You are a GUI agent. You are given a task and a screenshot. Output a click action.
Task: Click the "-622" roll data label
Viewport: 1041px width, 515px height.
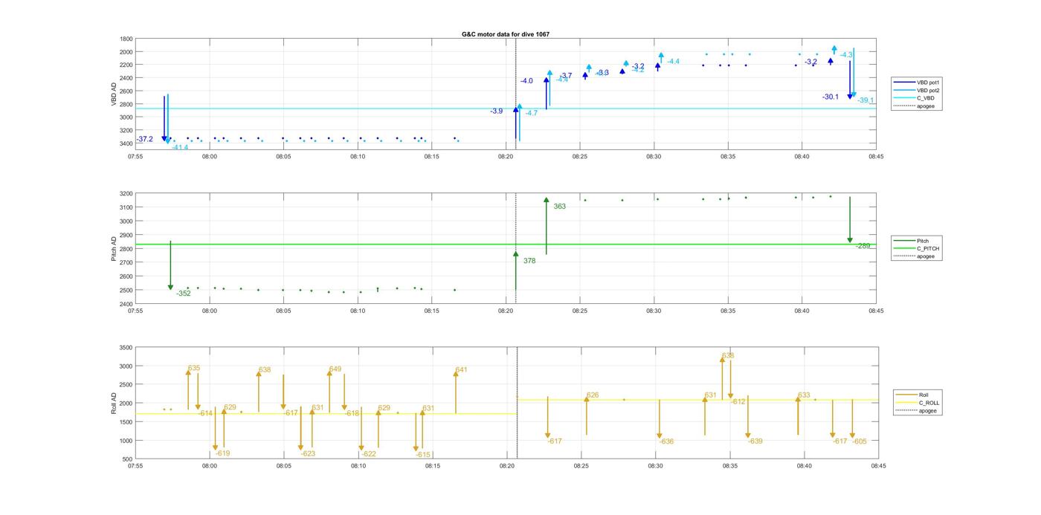click(369, 454)
